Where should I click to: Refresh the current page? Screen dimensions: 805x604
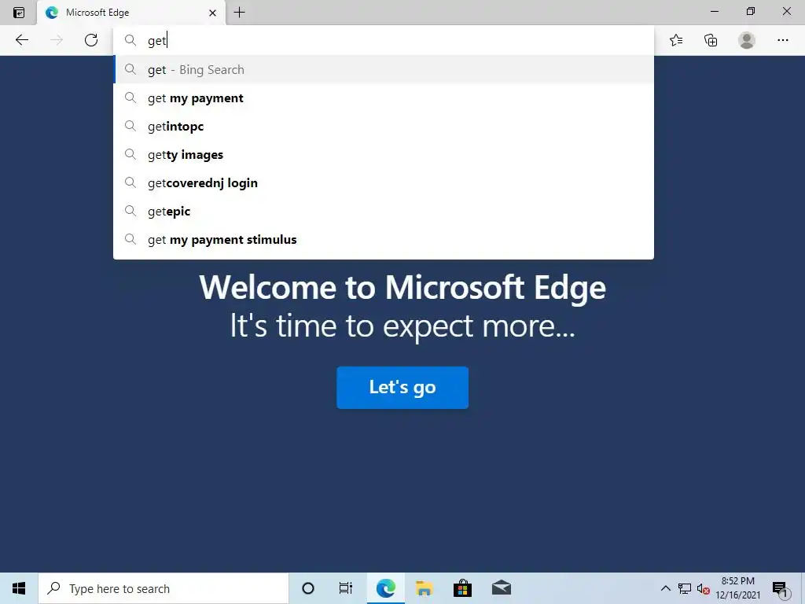tap(91, 40)
